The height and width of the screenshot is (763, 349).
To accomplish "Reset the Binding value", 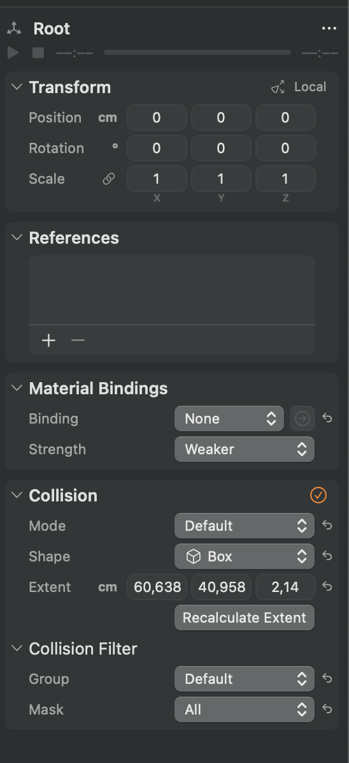I will click(327, 418).
